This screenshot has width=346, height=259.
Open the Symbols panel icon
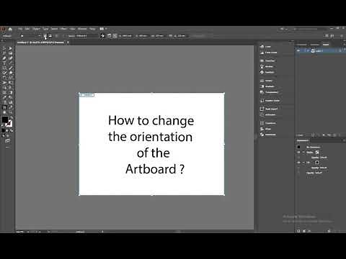[x=262, y=72]
